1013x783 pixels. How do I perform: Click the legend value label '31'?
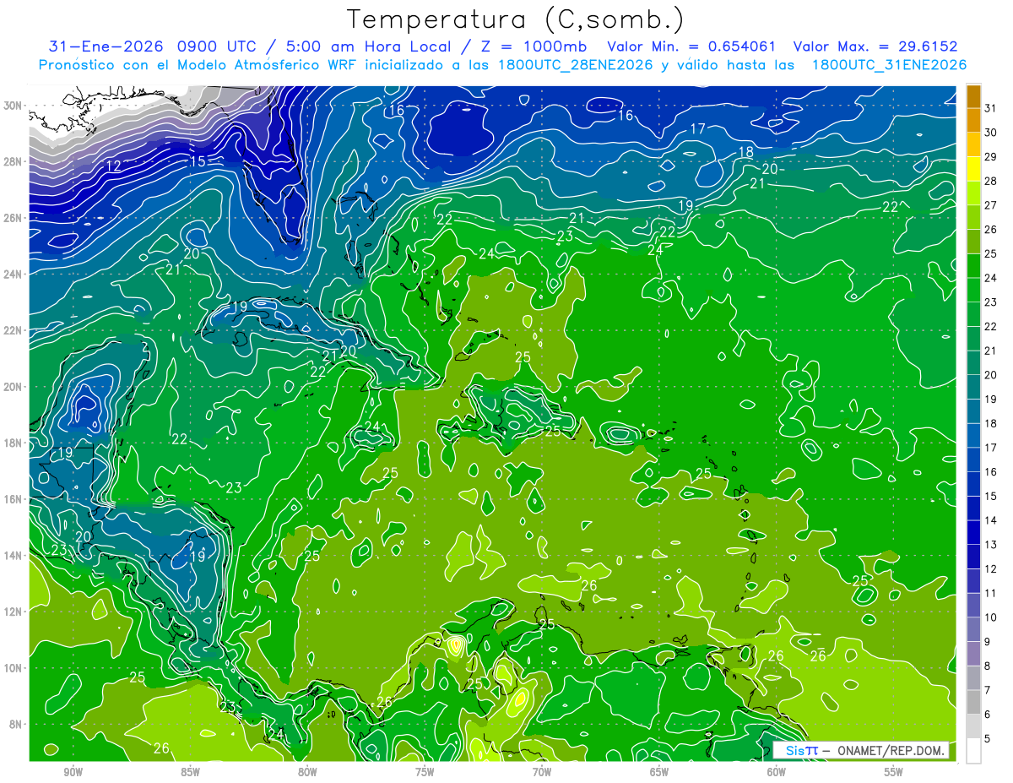[990, 108]
